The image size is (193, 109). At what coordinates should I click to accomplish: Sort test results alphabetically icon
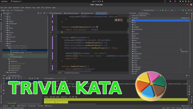coord(13,78)
